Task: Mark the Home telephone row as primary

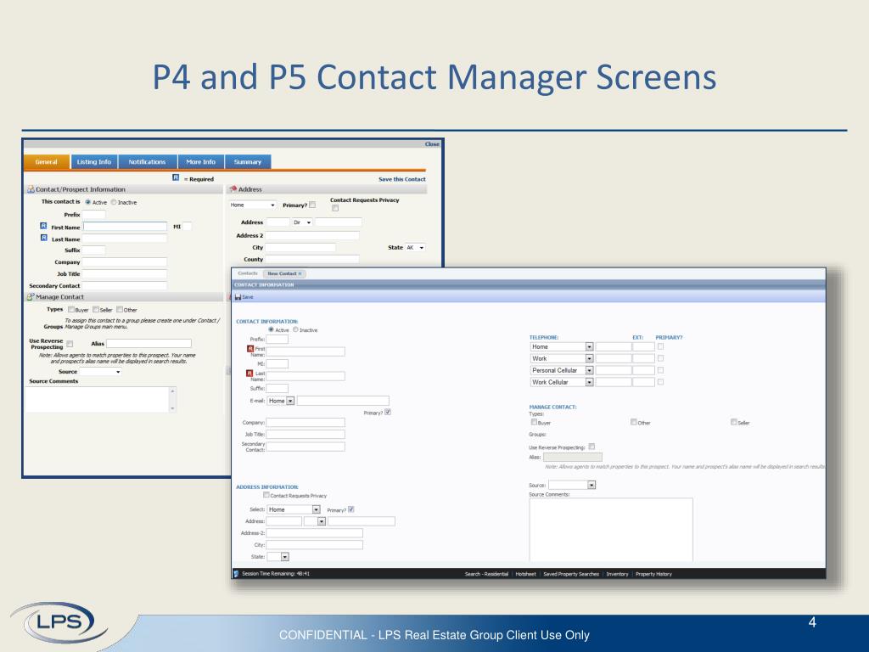Action: (x=660, y=346)
